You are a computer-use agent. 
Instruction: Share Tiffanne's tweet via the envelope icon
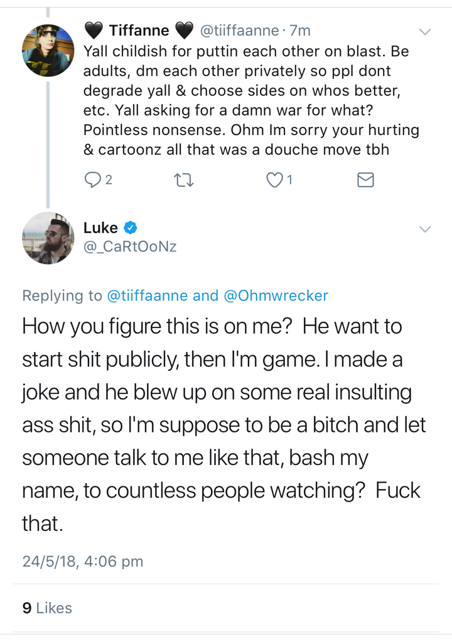click(365, 180)
